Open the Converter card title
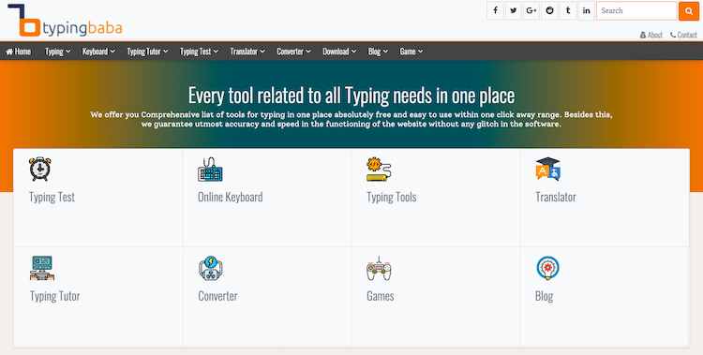 point(217,296)
